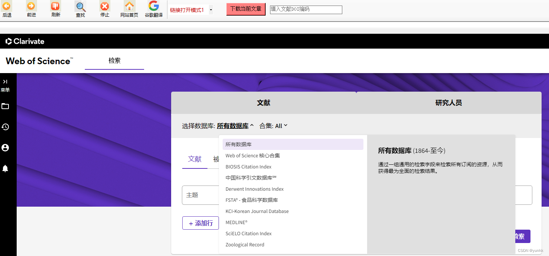Switch to the 文献 documents main tab

tap(264, 103)
